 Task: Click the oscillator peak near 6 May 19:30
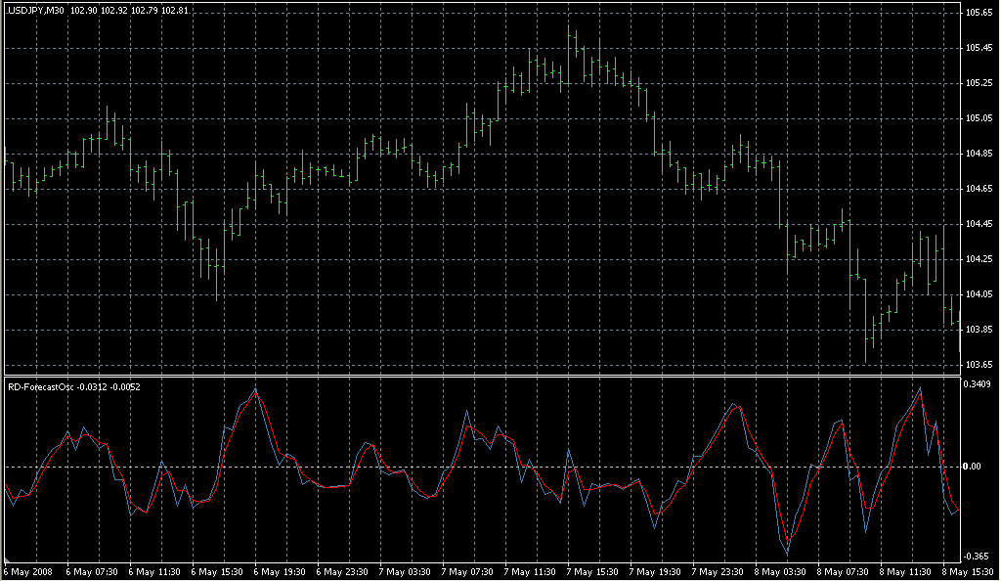coord(256,389)
